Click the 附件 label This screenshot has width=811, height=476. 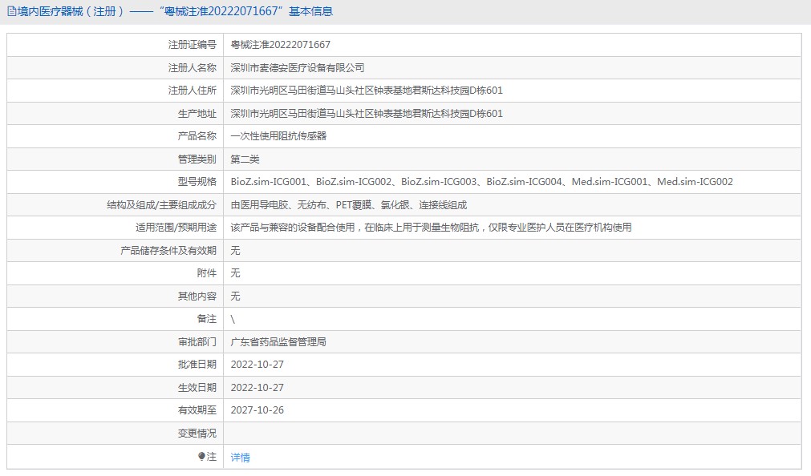click(x=206, y=273)
